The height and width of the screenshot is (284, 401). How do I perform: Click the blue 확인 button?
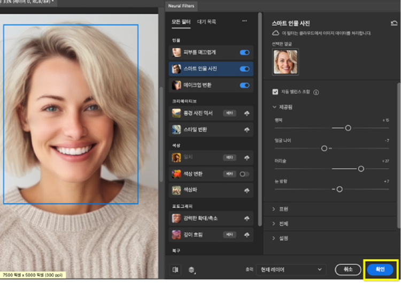pos(380,270)
